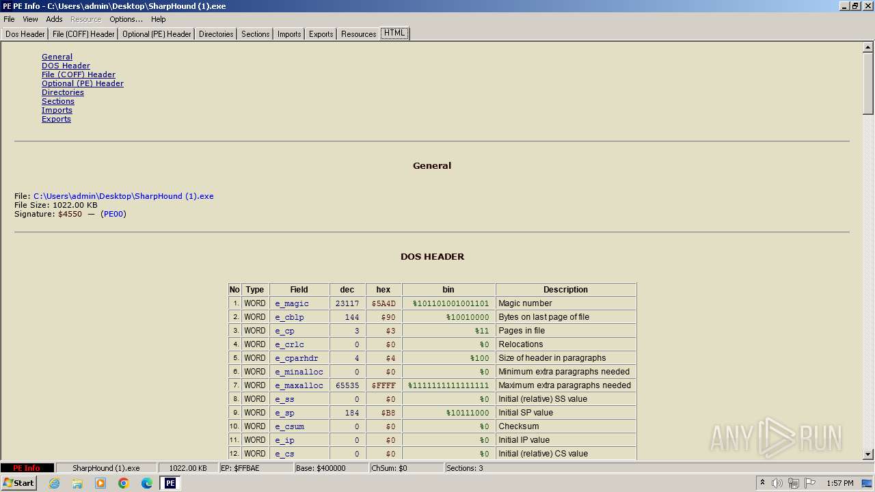Select the HTML tab
875x492 pixels.
click(x=394, y=33)
